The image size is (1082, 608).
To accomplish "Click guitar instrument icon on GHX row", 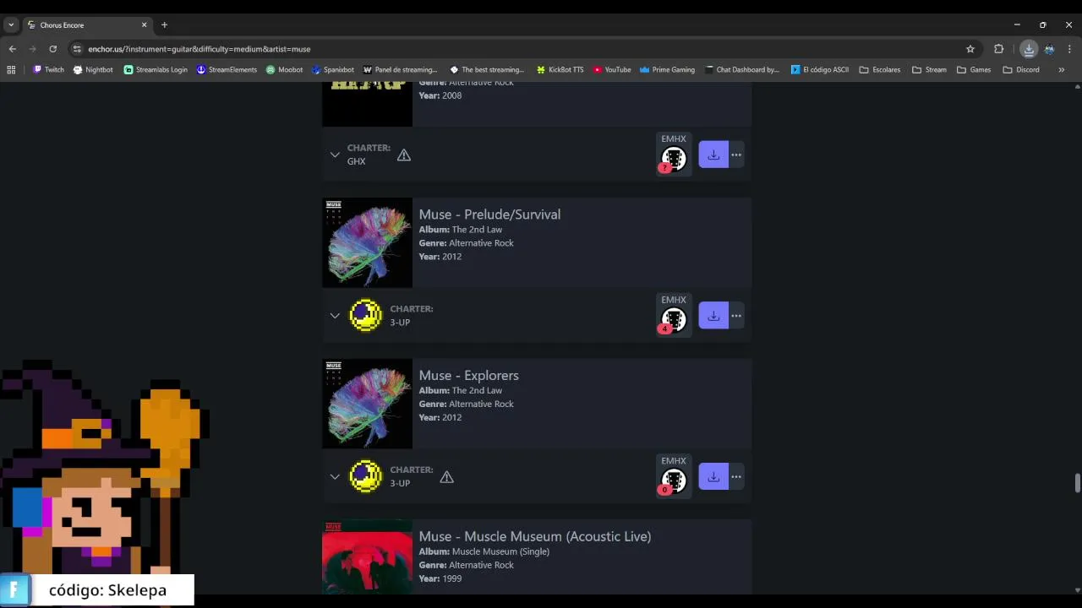I will (674, 159).
